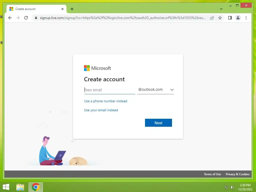Open the network tray icon
Image resolution: width=256 pixels, height=192 pixels.
(226, 187)
